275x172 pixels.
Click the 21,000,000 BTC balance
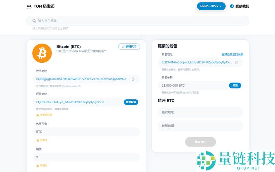coord(173,86)
